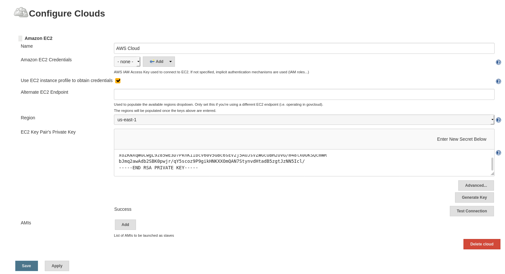Click 'List of AMIs to be launched as slaves'
Viewport: 505px width, 274px height.
coord(144,235)
